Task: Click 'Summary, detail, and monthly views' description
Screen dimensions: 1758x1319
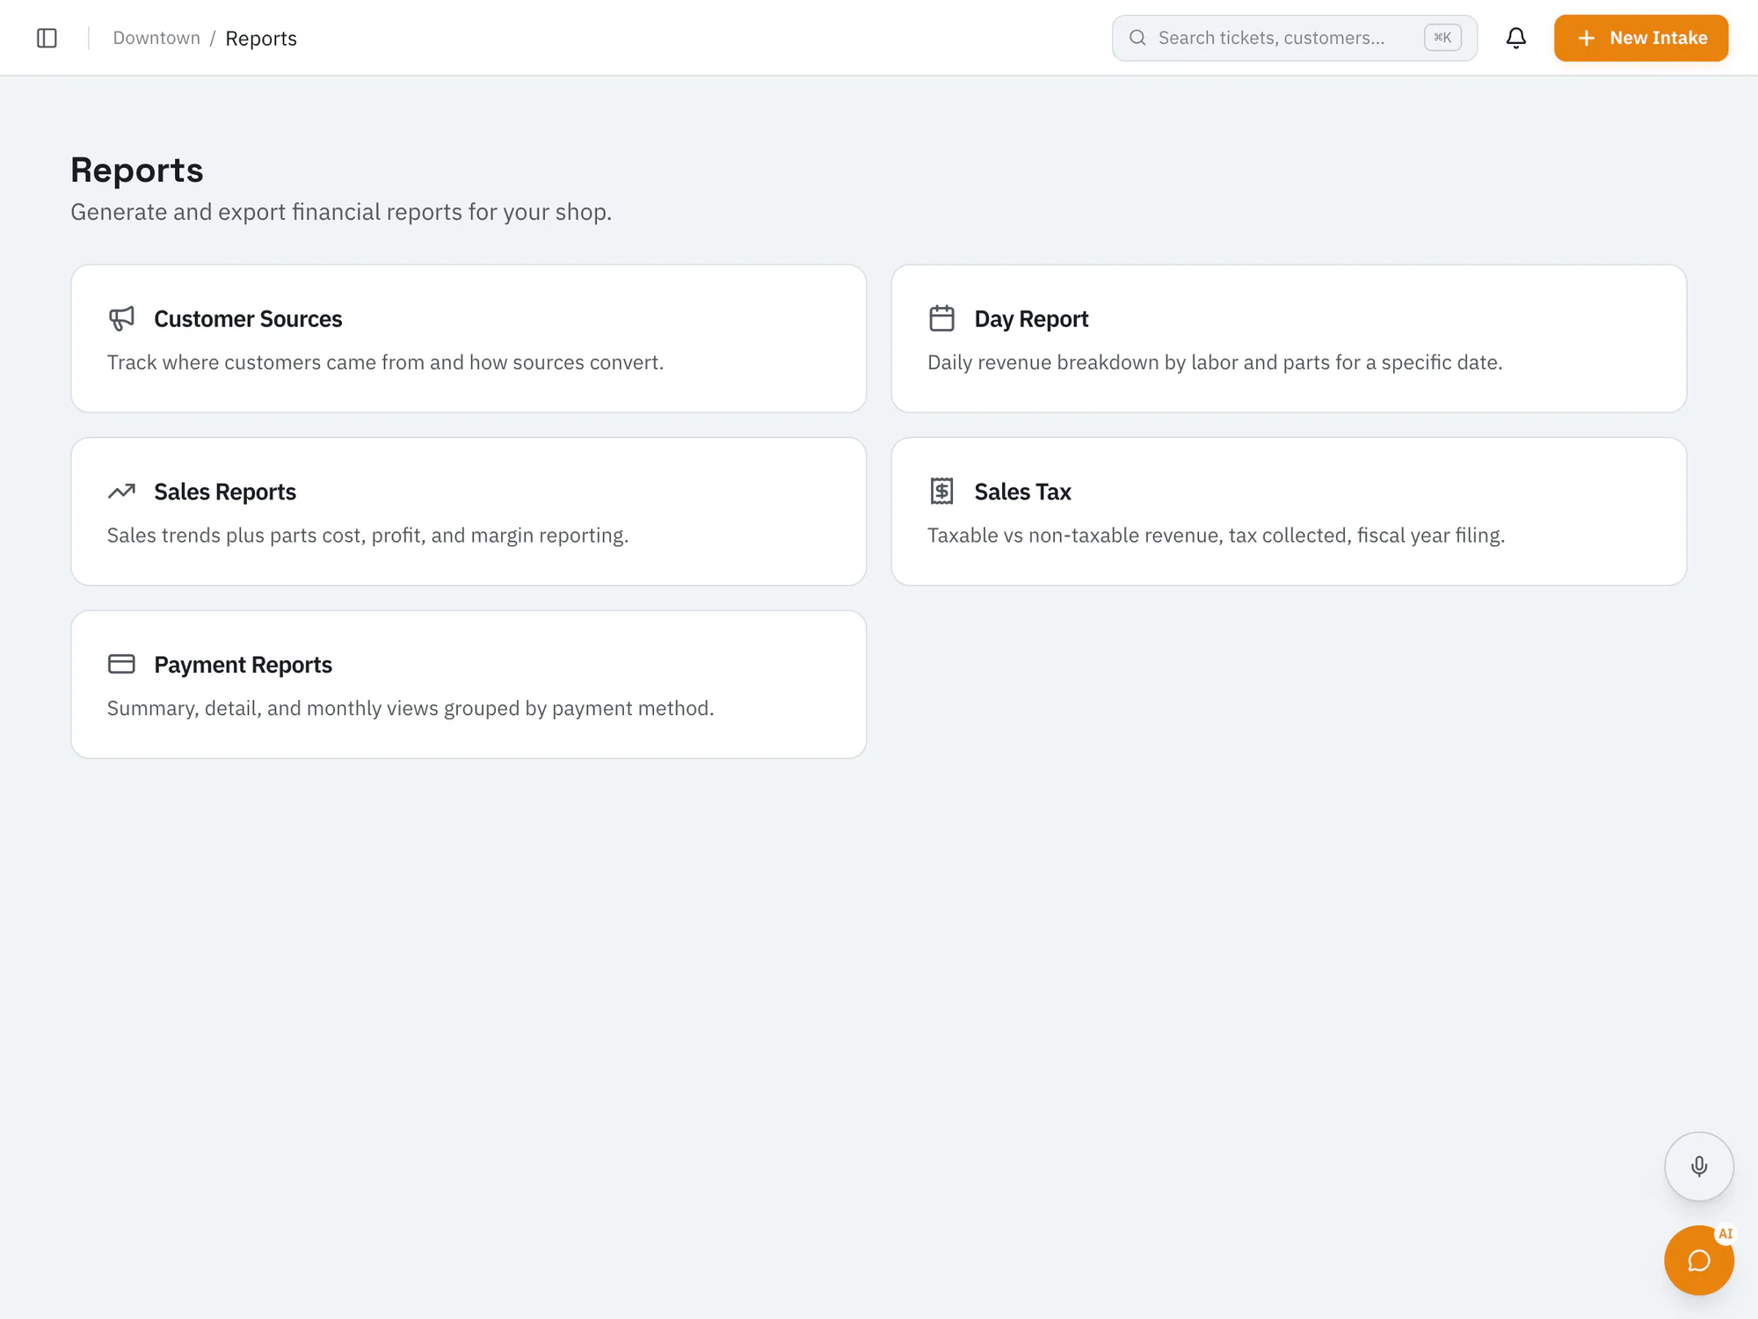Action: tap(410, 709)
